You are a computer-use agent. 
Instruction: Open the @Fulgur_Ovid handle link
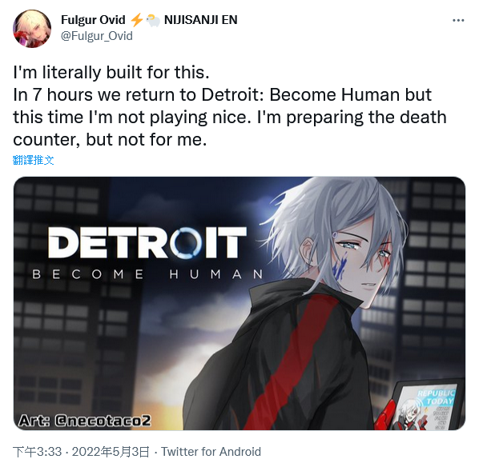pos(97,36)
